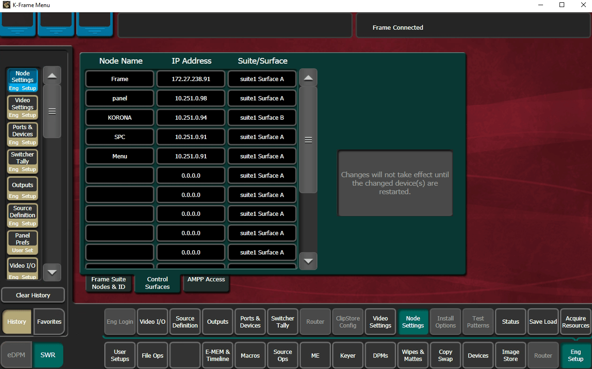Select the SPC node name cell
592x369 pixels.
point(120,137)
